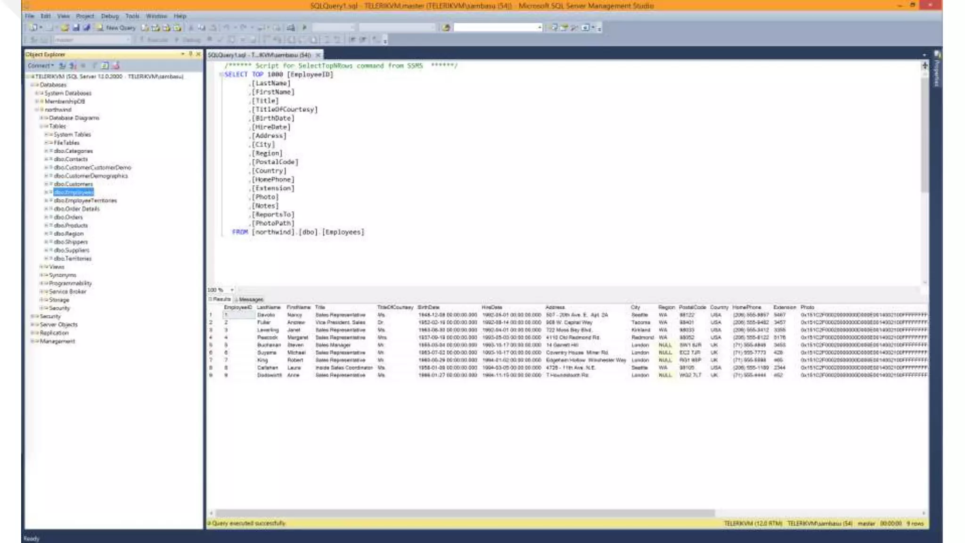Switch to the Messages tab
Image resolution: width=965 pixels, height=543 pixels.
250,299
